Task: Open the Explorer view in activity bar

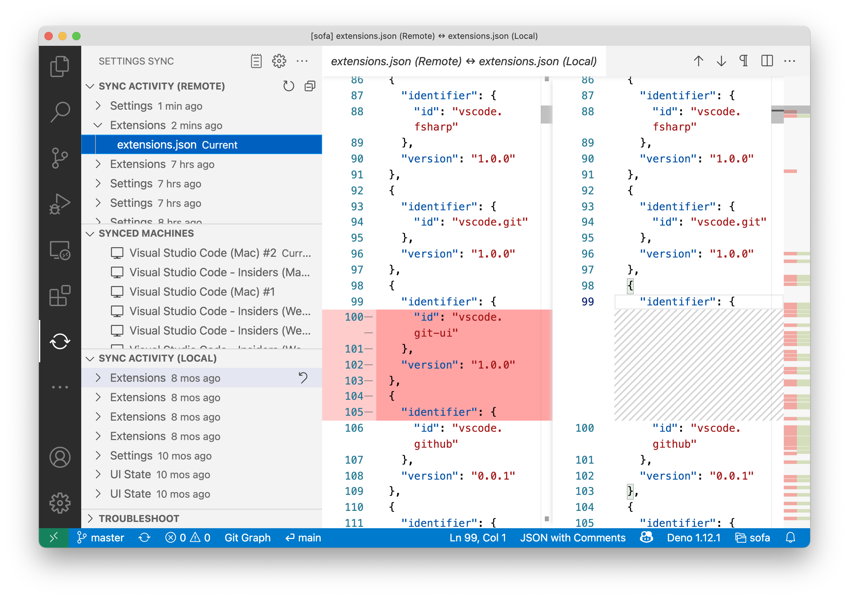Action: [x=60, y=66]
